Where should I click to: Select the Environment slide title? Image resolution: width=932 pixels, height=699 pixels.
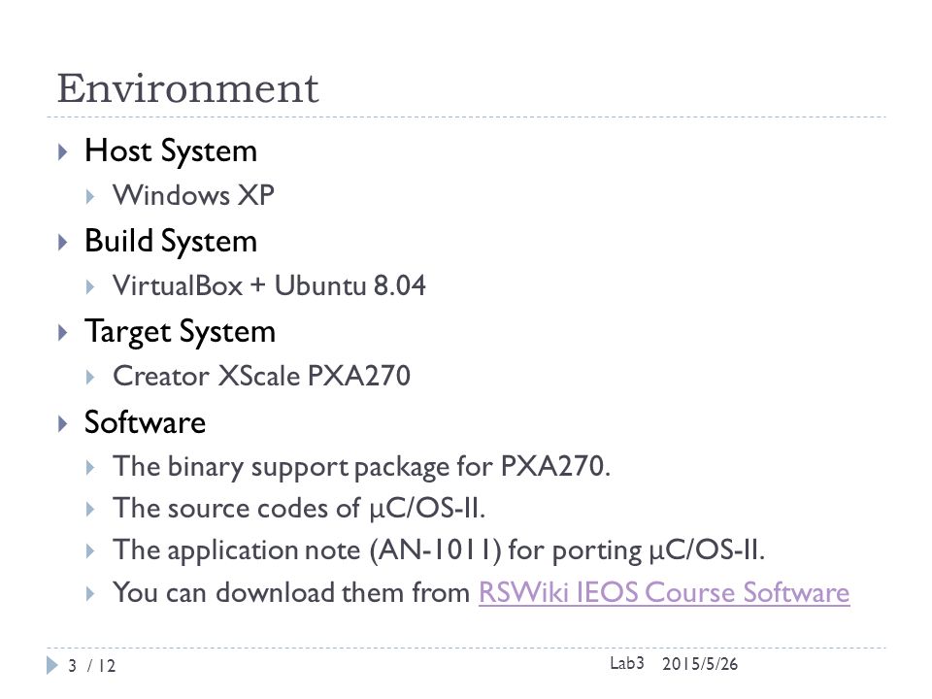(187, 88)
